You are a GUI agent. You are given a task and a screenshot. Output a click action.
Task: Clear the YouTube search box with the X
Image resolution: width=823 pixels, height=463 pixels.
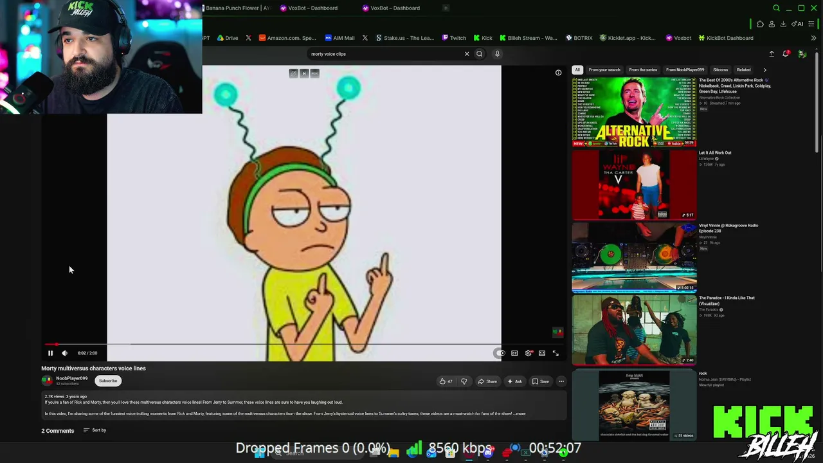(x=467, y=54)
